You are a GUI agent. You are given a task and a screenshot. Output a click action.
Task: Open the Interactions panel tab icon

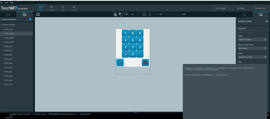pos(261,15)
